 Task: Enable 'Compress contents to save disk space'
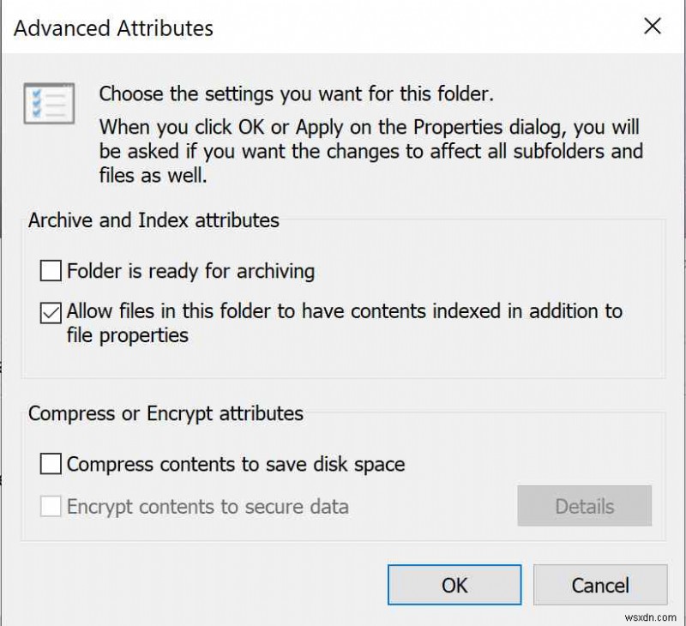[x=51, y=464]
